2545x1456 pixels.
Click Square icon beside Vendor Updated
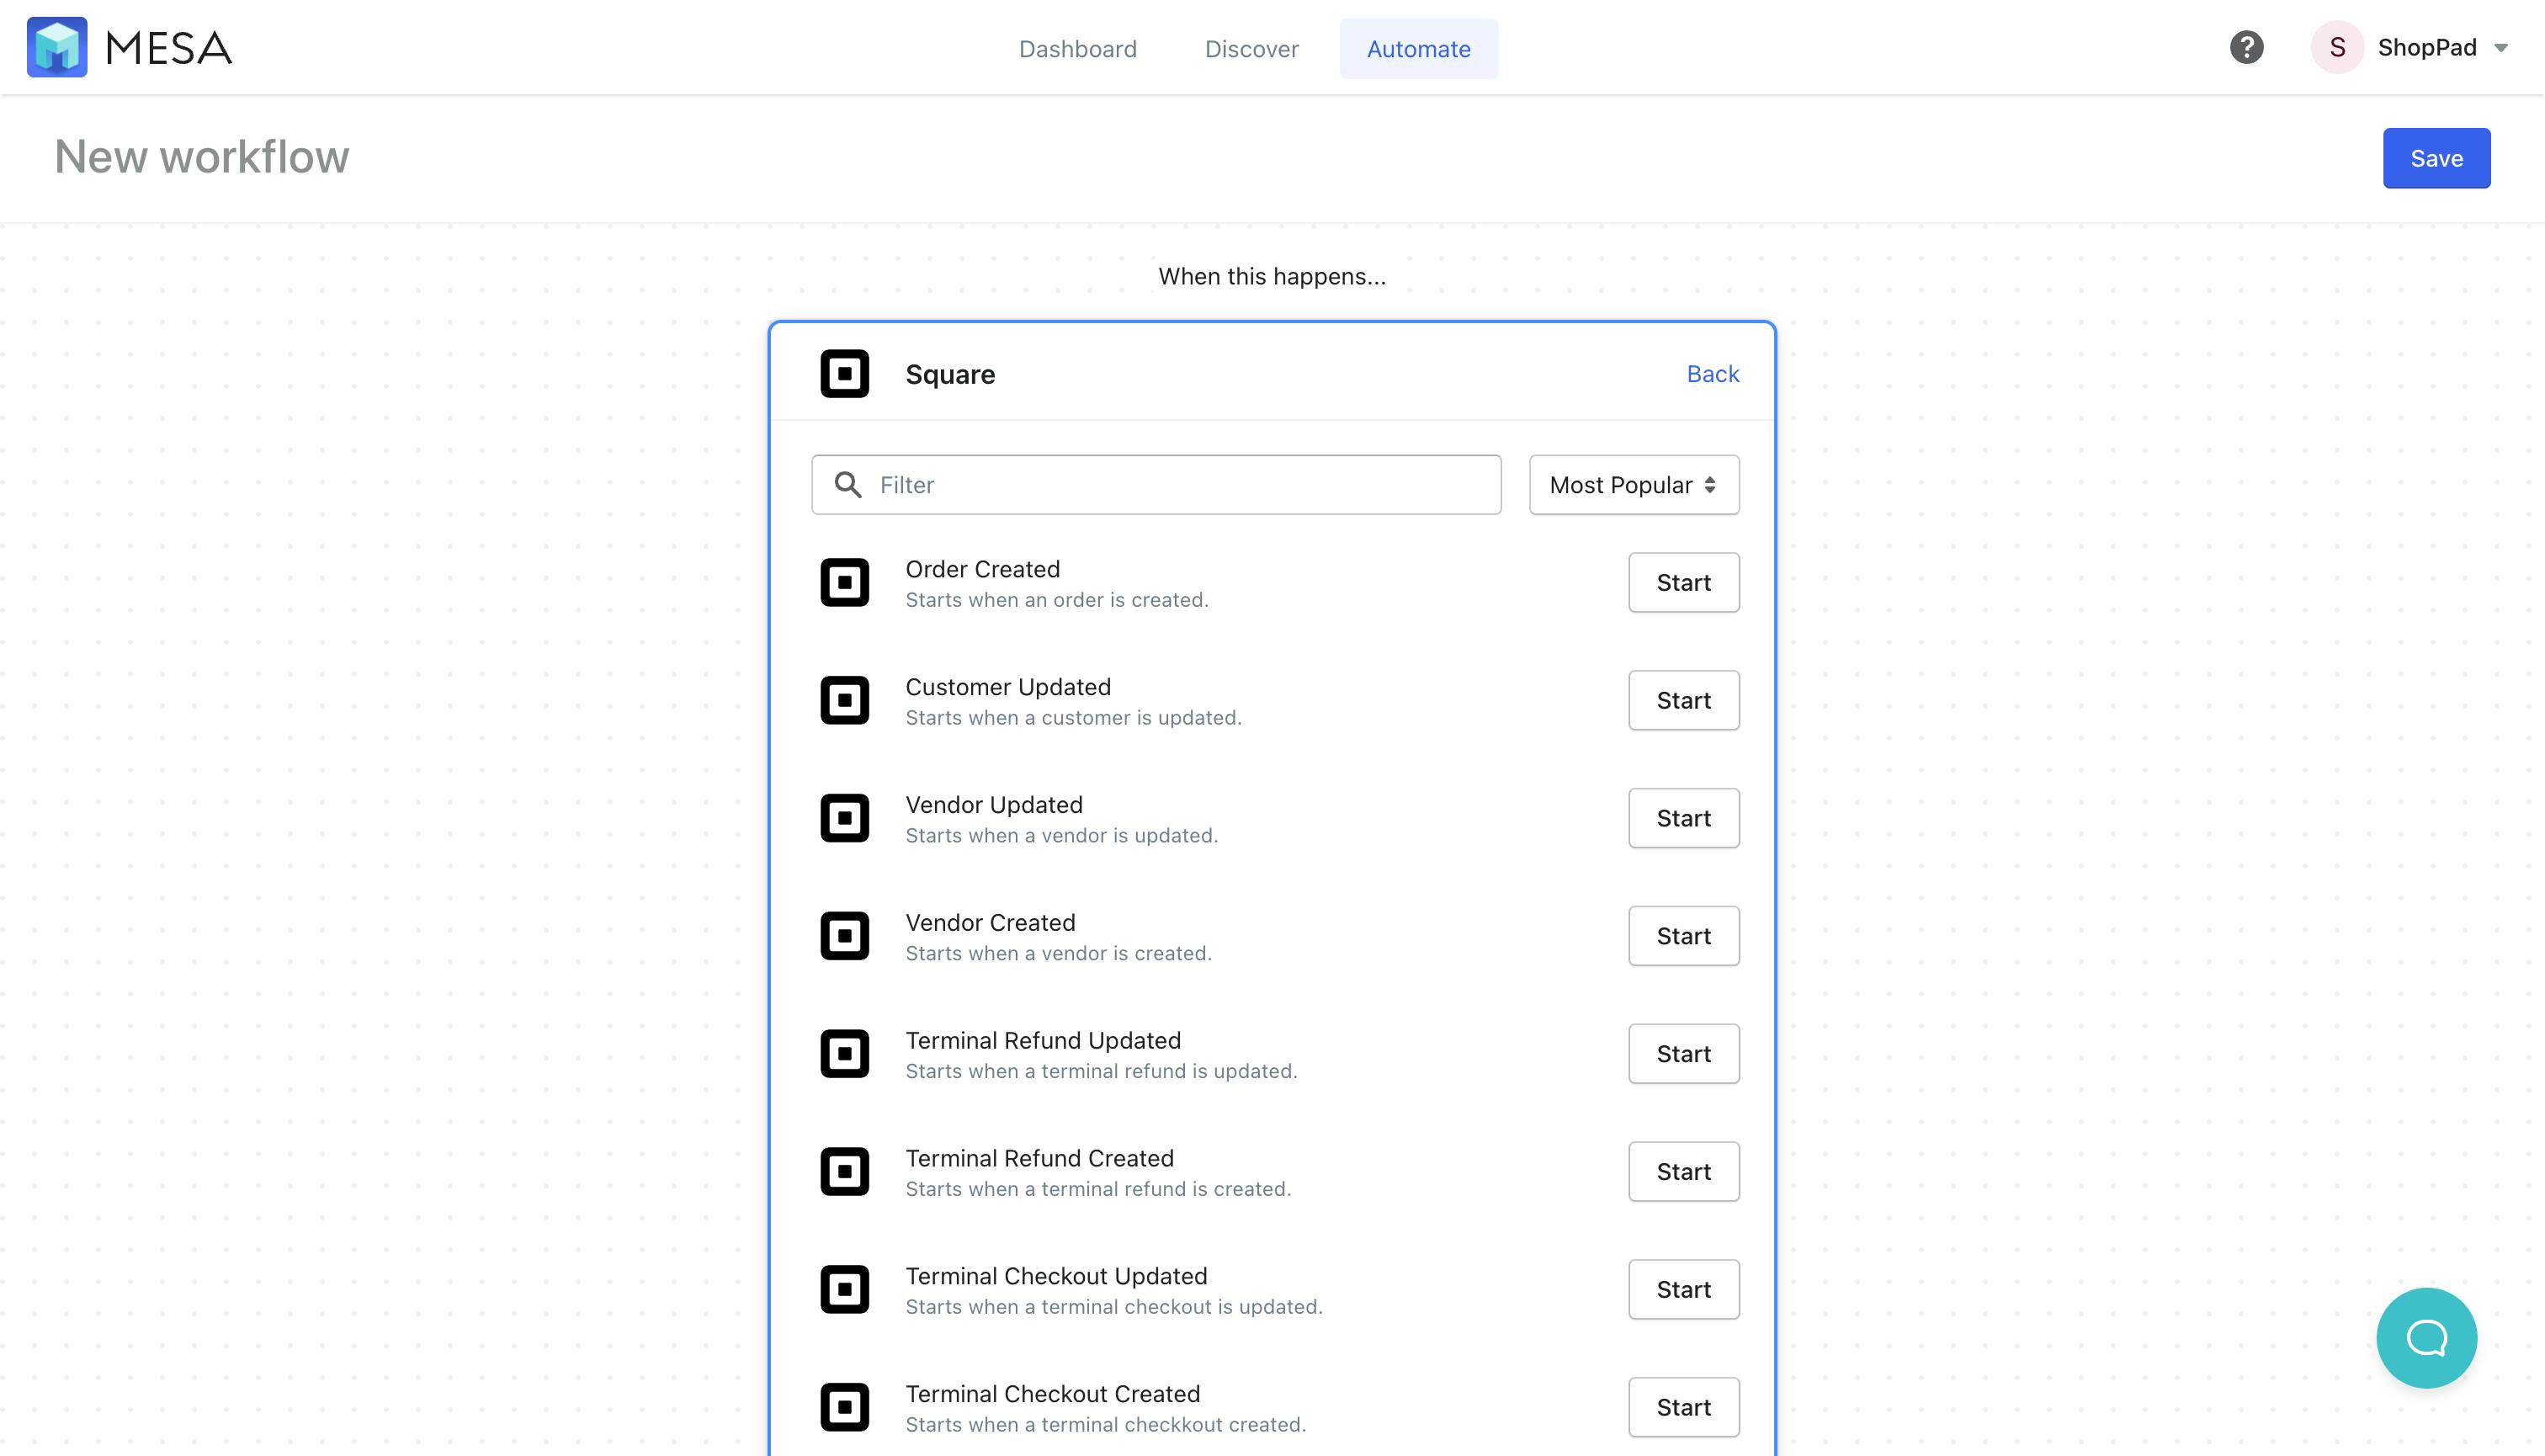[844, 818]
